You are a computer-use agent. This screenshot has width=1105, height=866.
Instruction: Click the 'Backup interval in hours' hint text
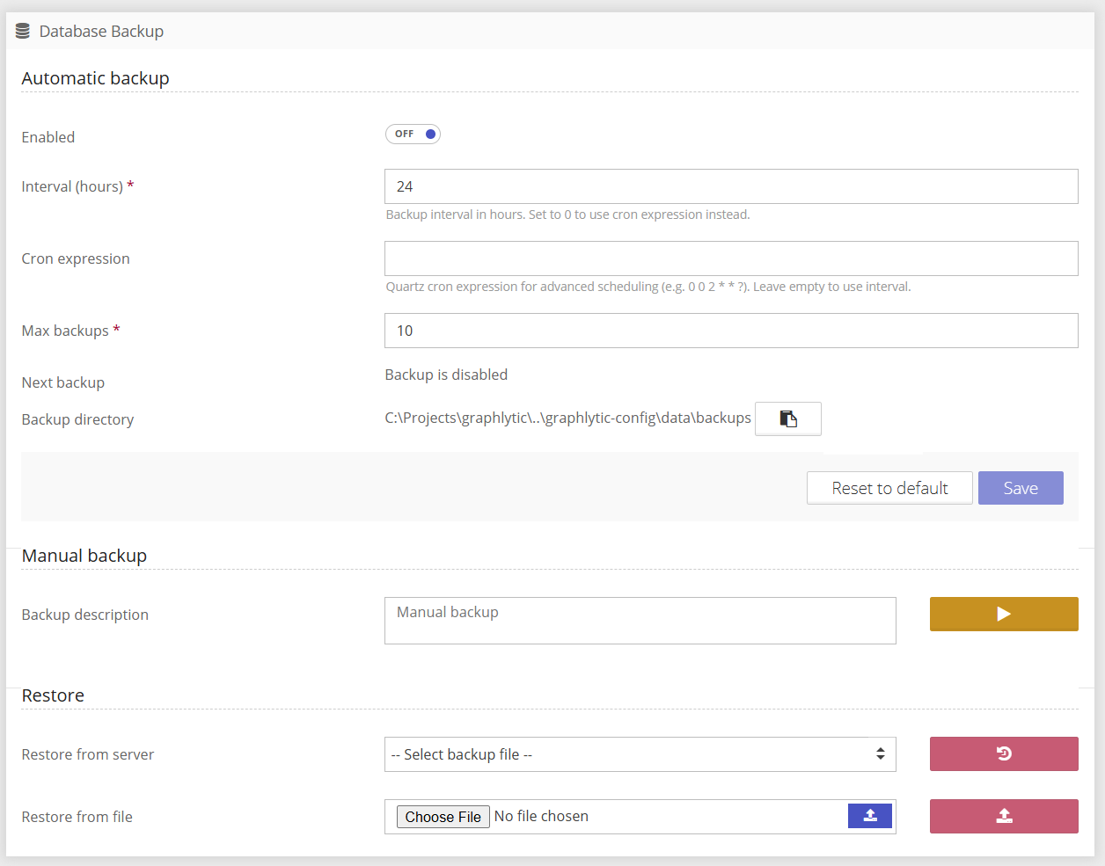pos(567,215)
